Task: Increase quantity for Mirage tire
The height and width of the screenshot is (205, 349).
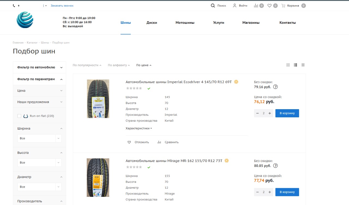Action: coord(270,192)
